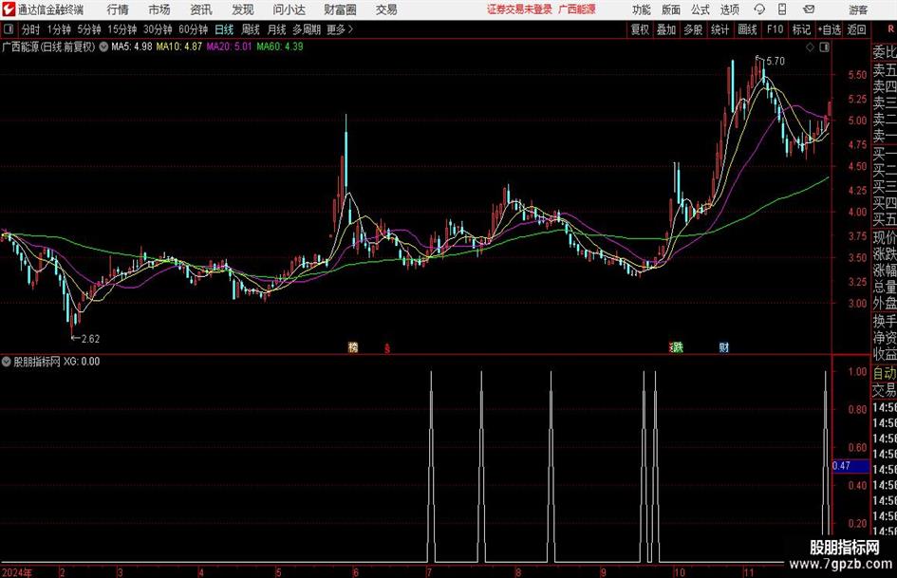Switch to 1分钟 chart period
This screenshot has width=897, height=578.
[x=59, y=29]
